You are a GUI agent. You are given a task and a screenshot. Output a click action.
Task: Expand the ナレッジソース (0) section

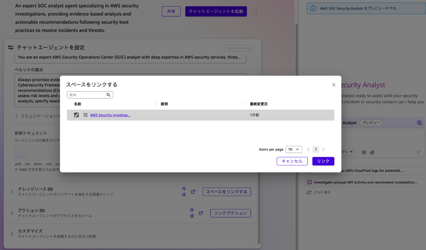point(12,192)
